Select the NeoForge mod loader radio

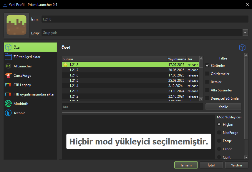[x=219, y=132]
